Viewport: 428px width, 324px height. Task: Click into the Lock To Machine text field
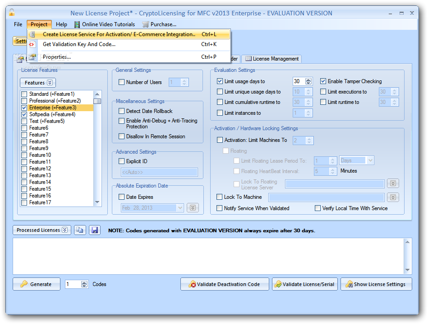327,197
